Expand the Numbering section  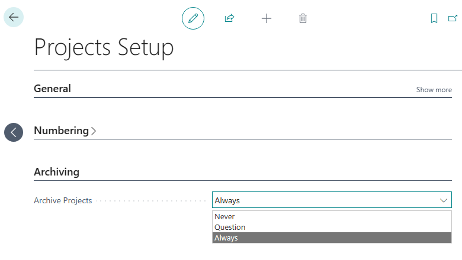click(x=61, y=131)
